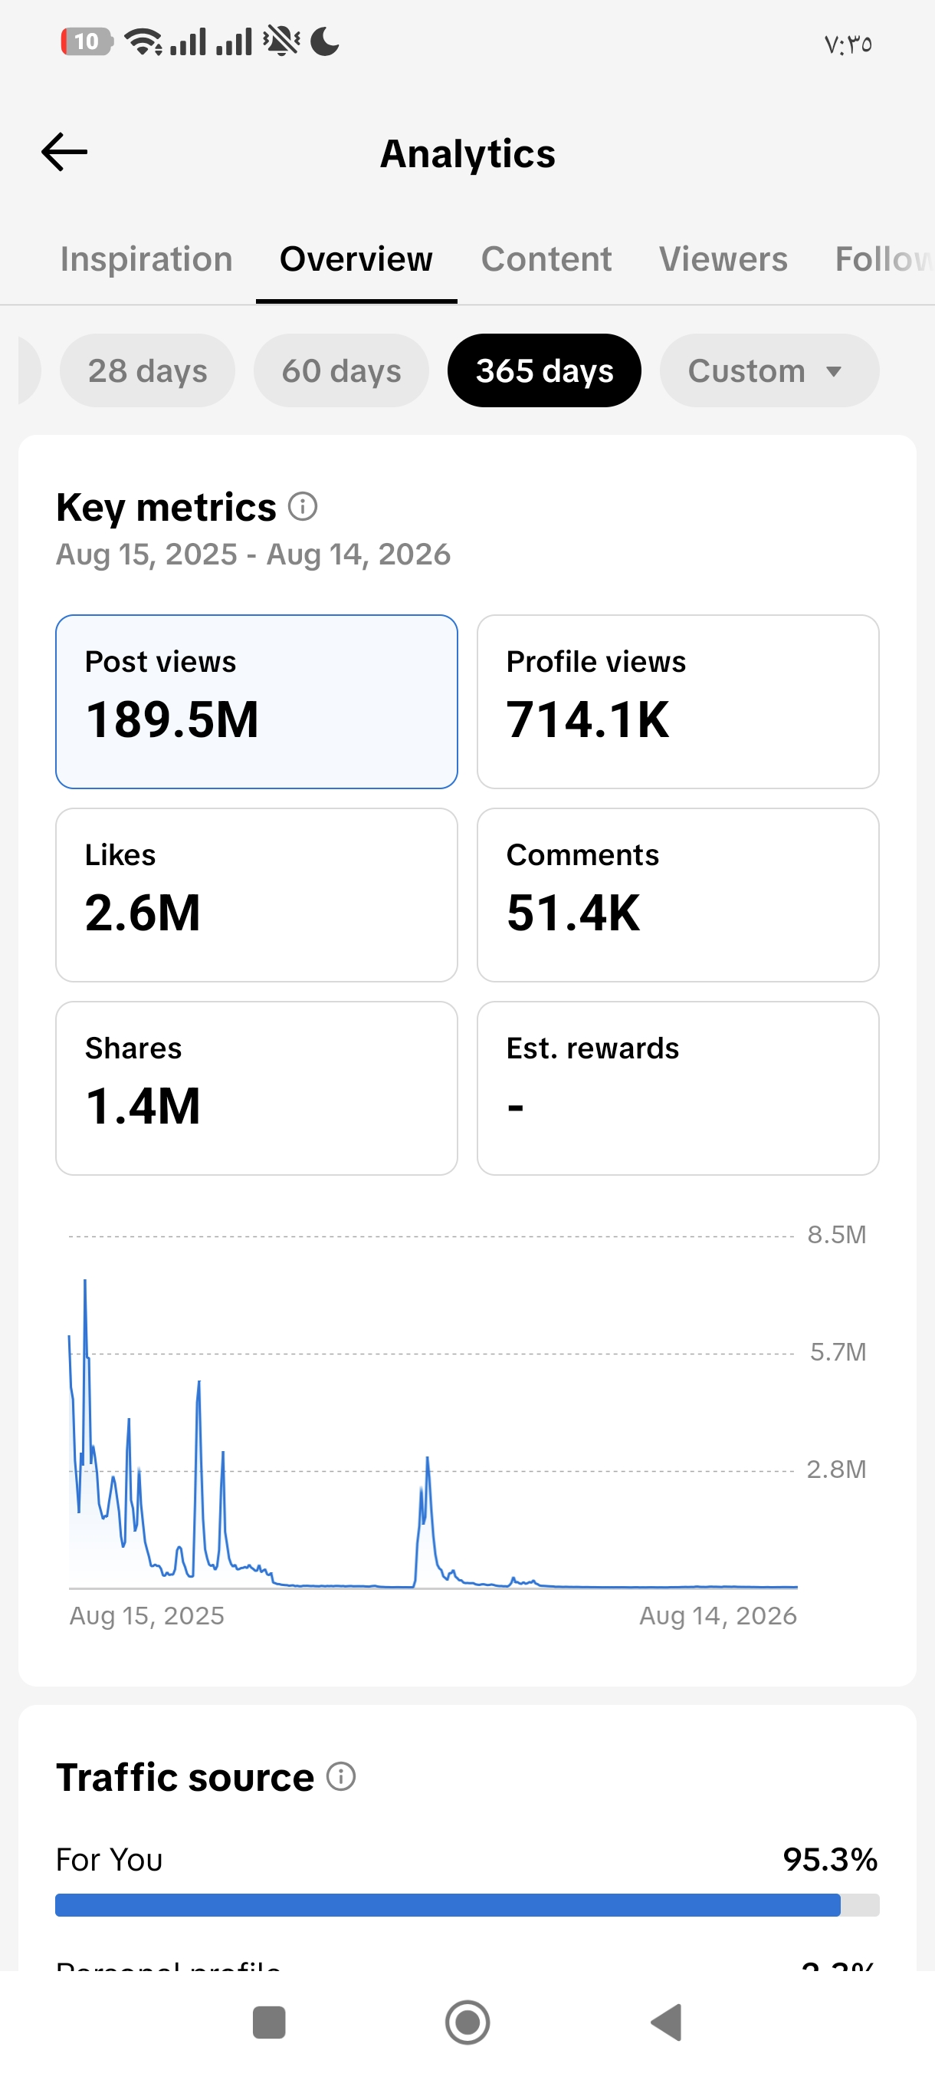Open the Inspiration tab

pyautogui.click(x=147, y=259)
